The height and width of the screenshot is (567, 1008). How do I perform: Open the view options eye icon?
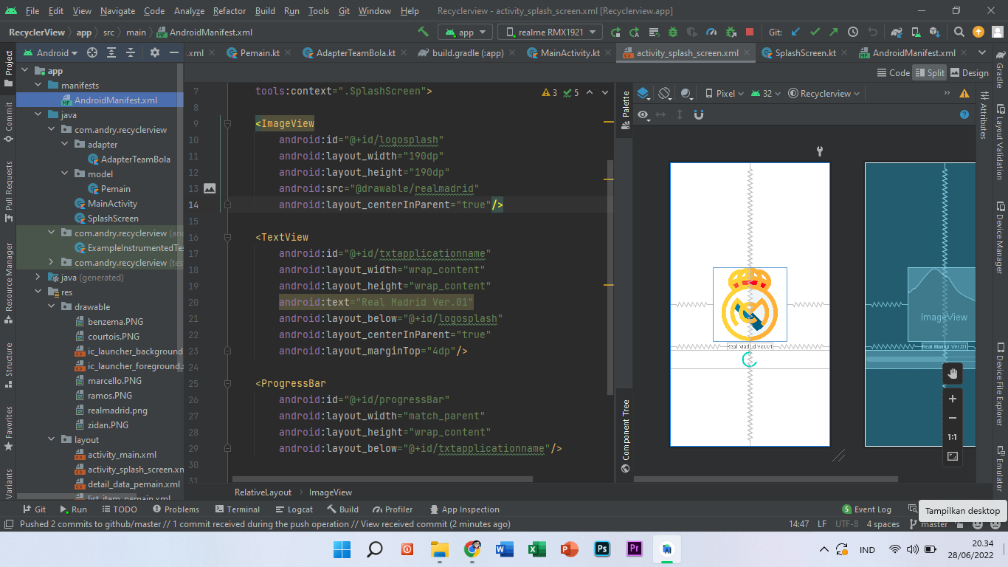pyautogui.click(x=643, y=114)
